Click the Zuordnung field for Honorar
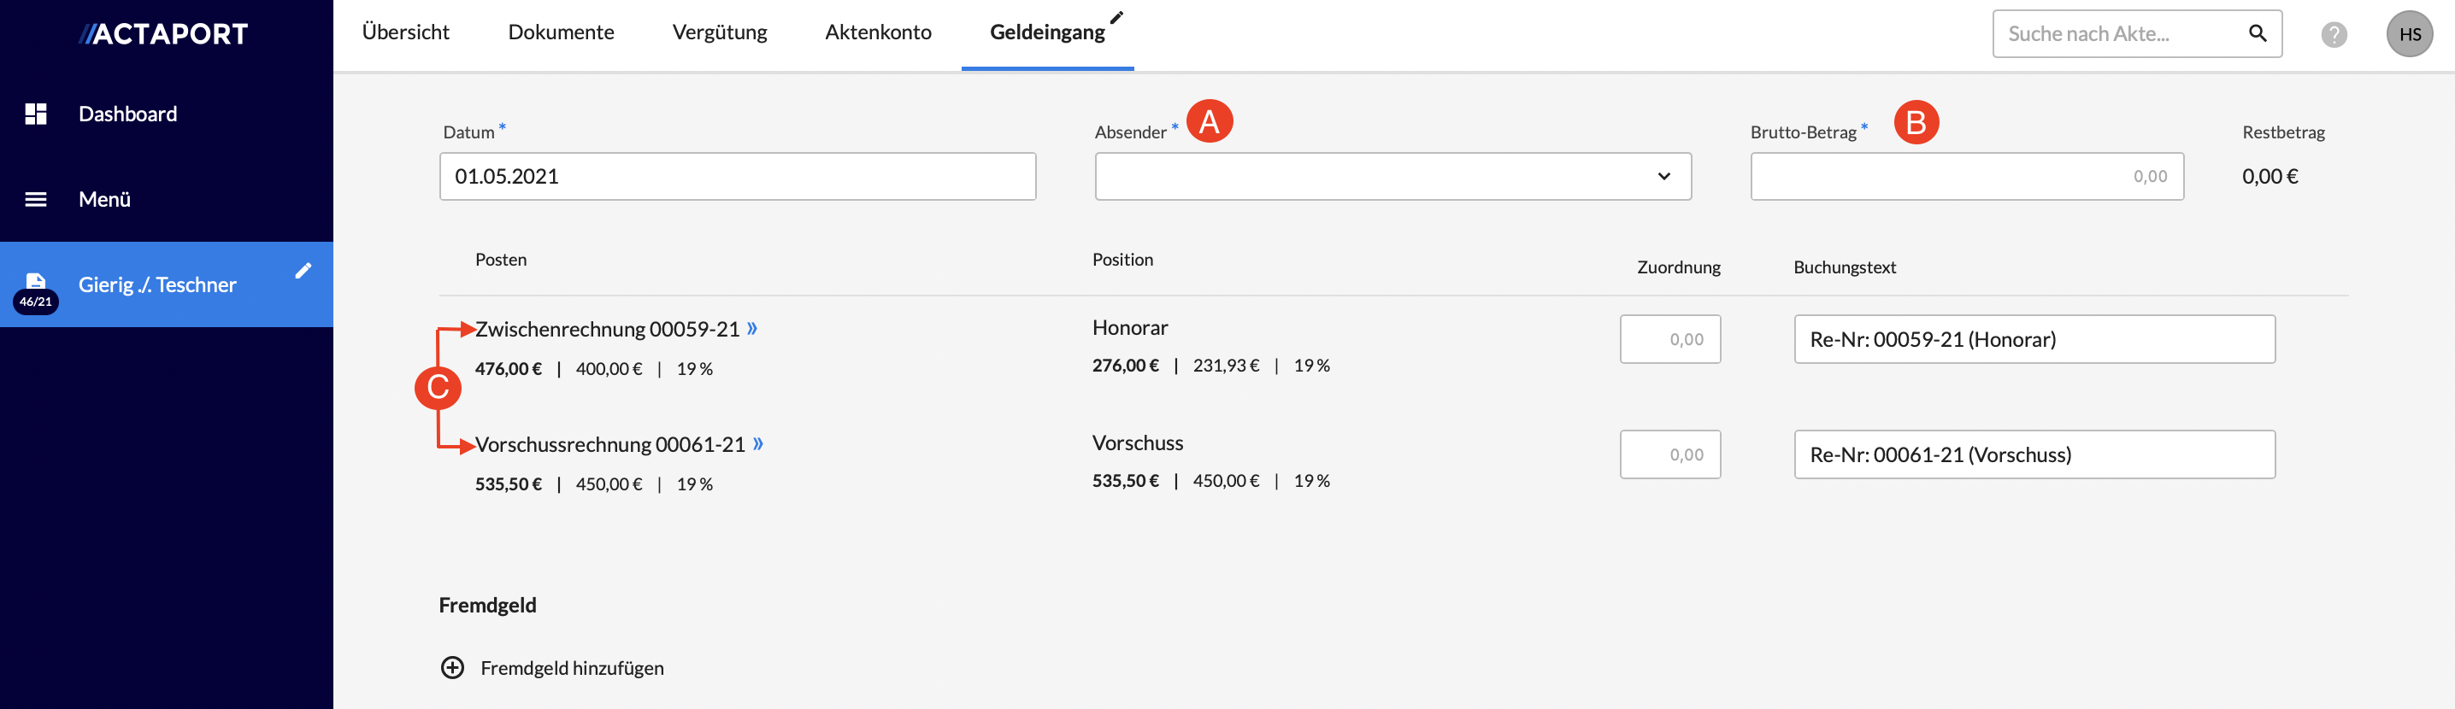The image size is (2455, 709). tap(1669, 339)
